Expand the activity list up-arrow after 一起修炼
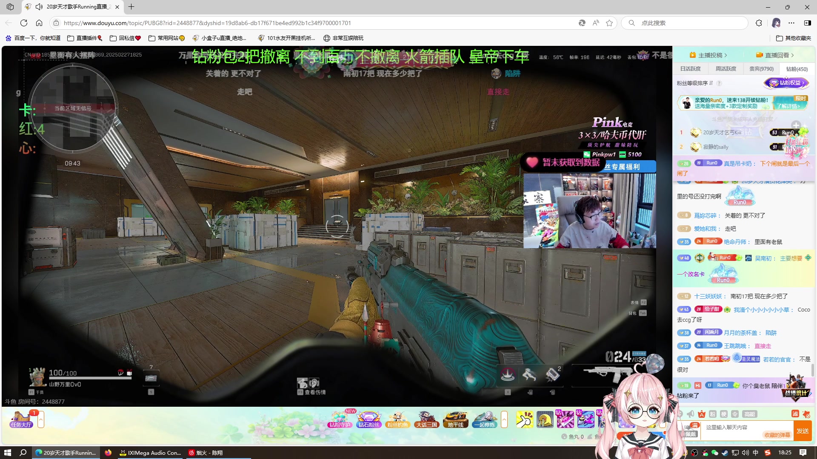The height and width of the screenshot is (459, 817). click(504, 420)
